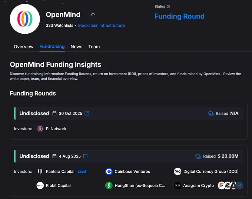Open Anagram Crypto investor page
This screenshot has height=199, width=252.
(x=199, y=186)
